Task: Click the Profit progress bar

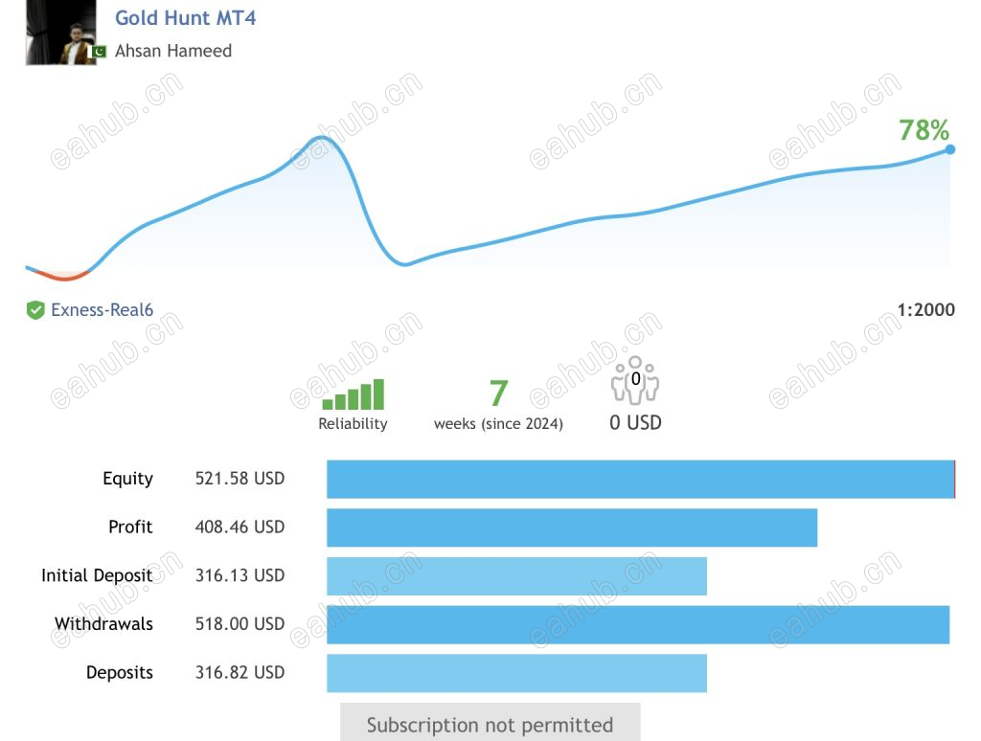Action: point(572,528)
